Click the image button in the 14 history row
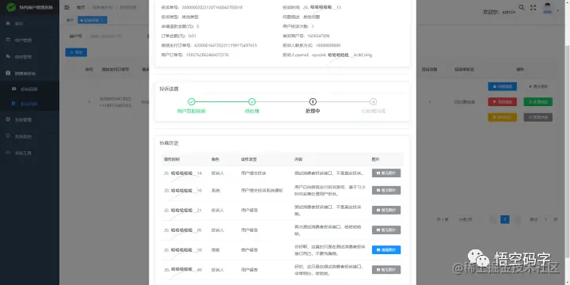The height and width of the screenshot is (285, 570). (x=386, y=173)
